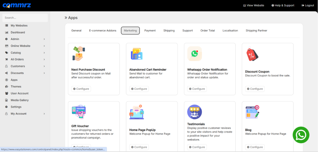Viewport: 318px width, 152px height.
Task: Click the Themes label in sidebar
Action: click(x=16, y=86)
